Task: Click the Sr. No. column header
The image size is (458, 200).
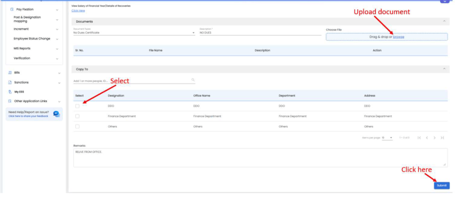Action: [80, 50]
